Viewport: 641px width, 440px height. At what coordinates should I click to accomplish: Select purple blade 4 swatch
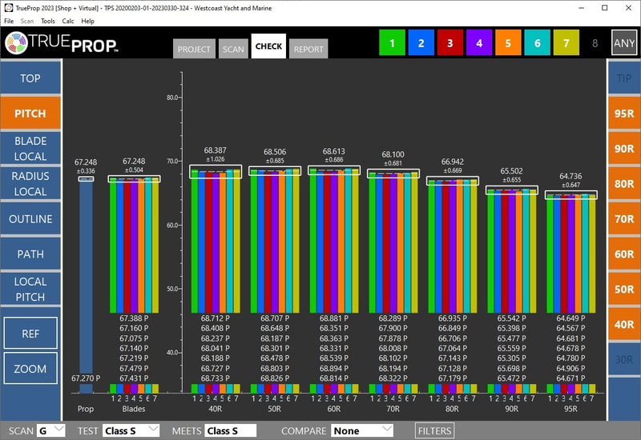click(x=478, y=43)
